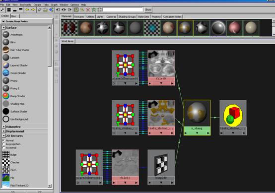Switch to the Shading Groups tab
Screen dimensions: 275x193
click(127, 17)
